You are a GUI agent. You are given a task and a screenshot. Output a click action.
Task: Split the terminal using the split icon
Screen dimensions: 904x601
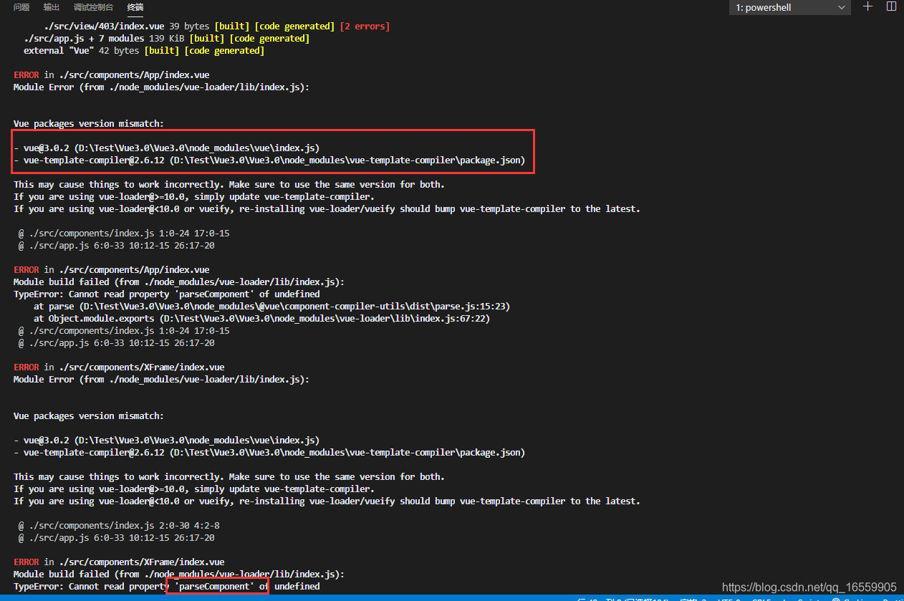(890, 8)
